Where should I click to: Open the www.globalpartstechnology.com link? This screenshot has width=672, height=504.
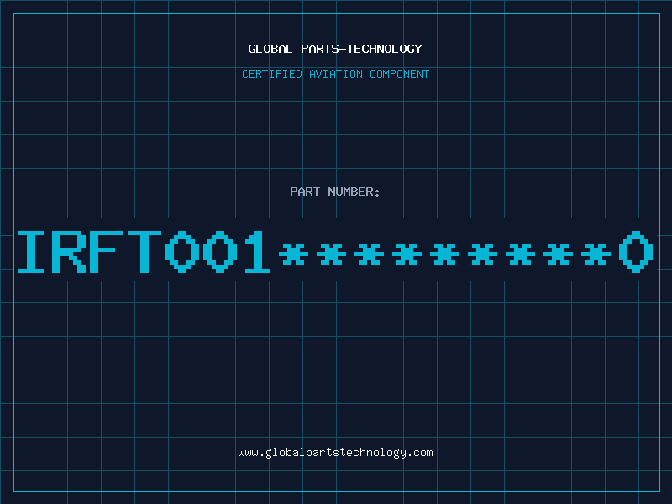pyautogui.click(x=335, y=453)
